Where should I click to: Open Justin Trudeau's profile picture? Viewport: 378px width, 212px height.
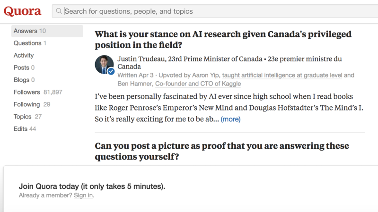[x=104, y=65]
